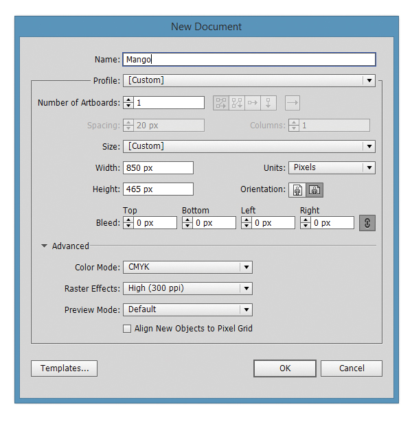Toggle the bleed link chain icon

click(x=367, y=223)
